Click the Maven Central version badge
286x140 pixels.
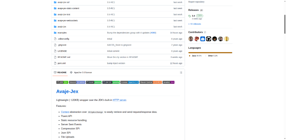coord(151,82)
